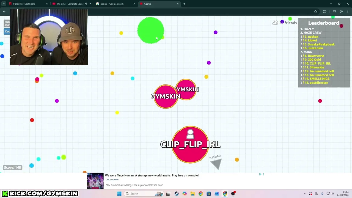The height and width of the screenshot is (198, 352).
Task: Open the first Google Chrome taskbar icon
Action: 200,194
